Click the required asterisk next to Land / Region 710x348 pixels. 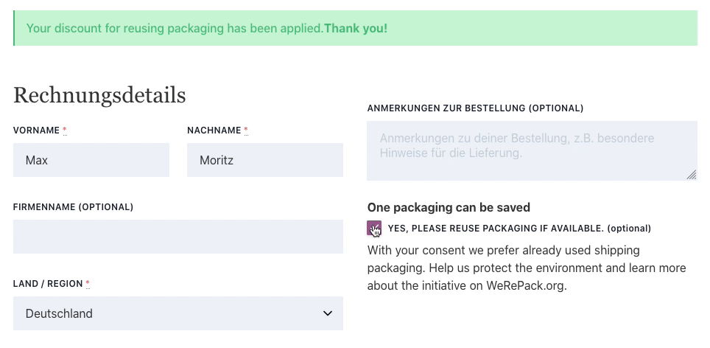(88, 284)
